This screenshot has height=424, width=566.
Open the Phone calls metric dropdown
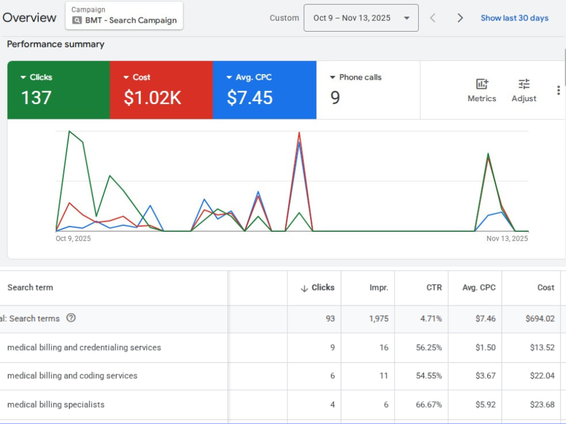[x=332, y=77]
